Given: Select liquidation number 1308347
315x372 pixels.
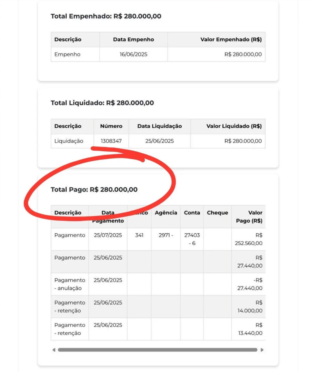Looking at the screenshot, I should (111, 141).
